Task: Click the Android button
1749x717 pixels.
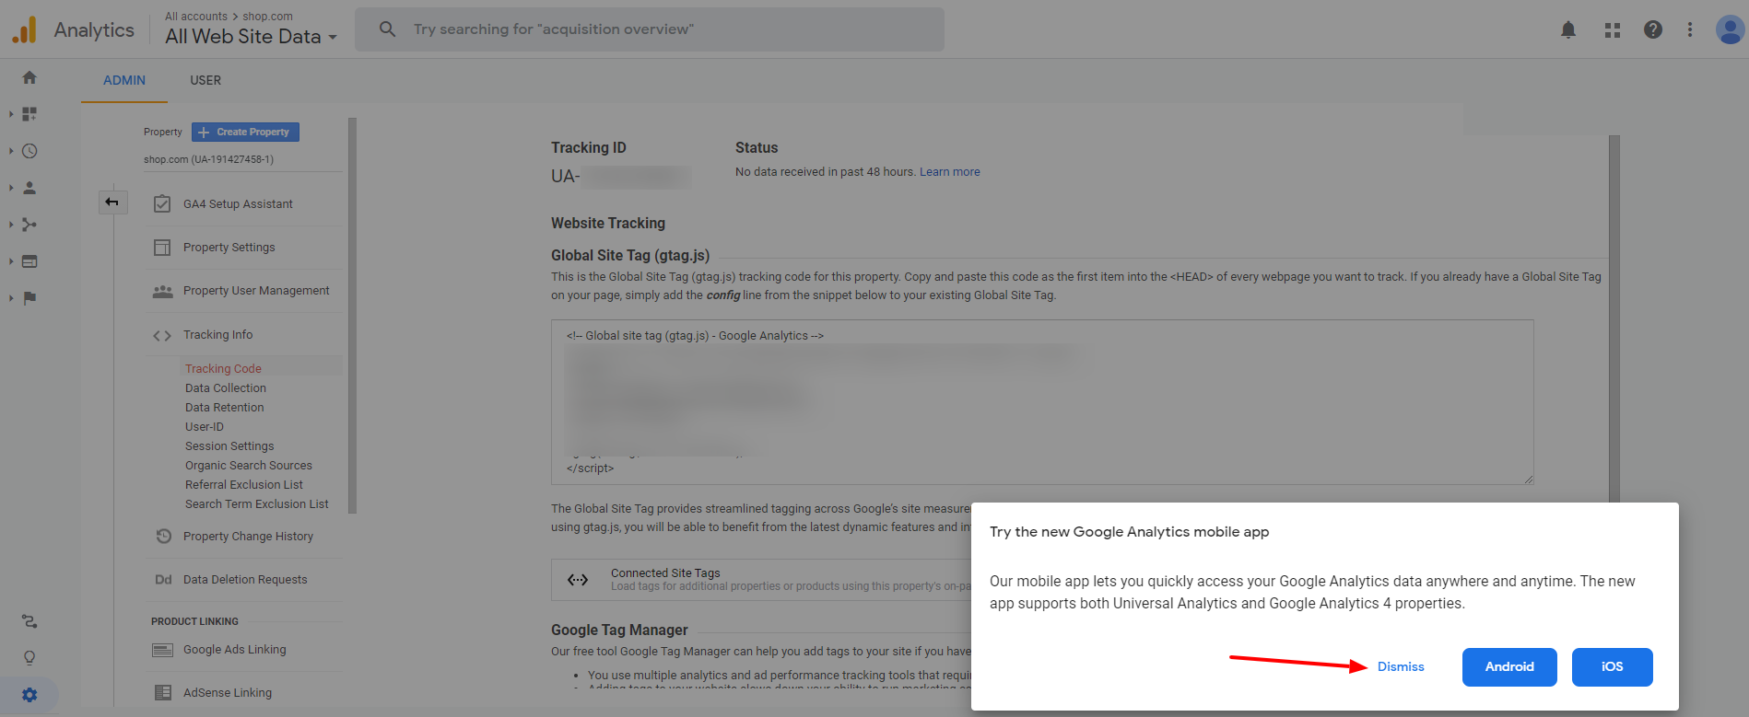Action: [1509, 667]
